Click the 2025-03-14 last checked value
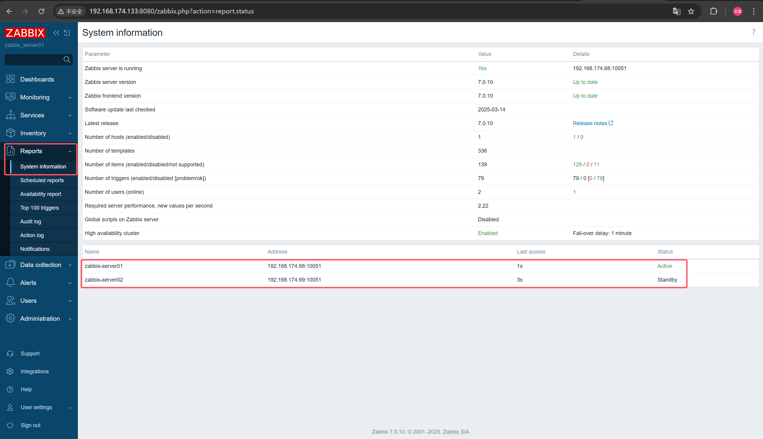This screenshot has height=439, width=763. 491,109
